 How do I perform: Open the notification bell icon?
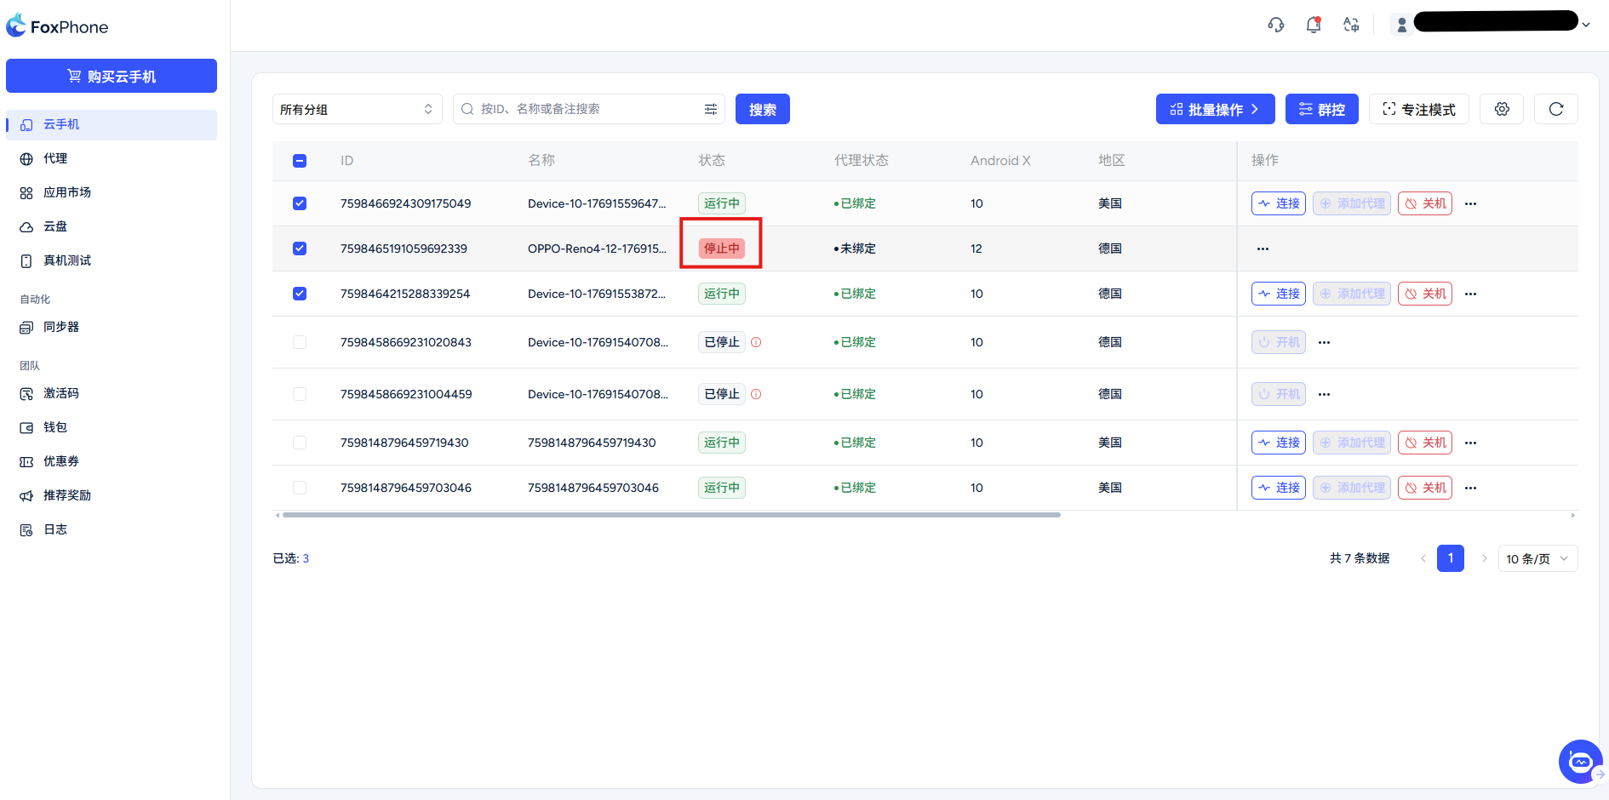1313,25
